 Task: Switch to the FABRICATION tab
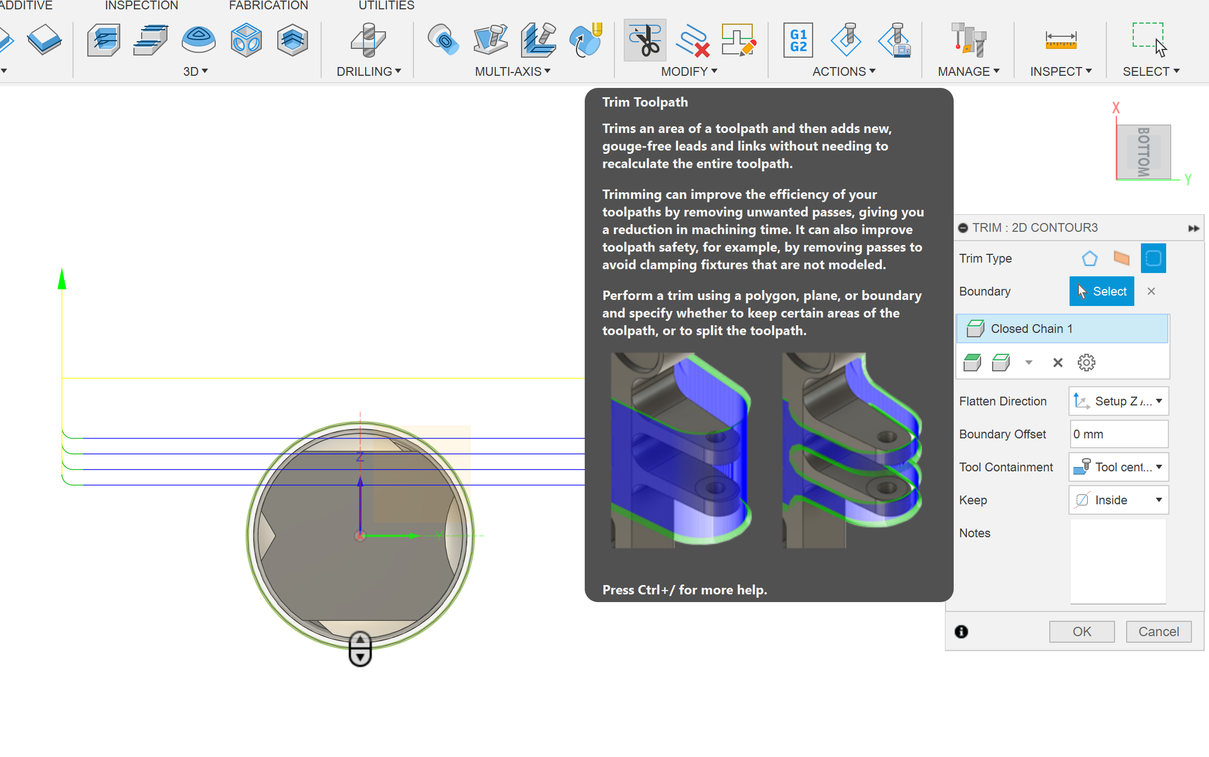click(268, 5)
